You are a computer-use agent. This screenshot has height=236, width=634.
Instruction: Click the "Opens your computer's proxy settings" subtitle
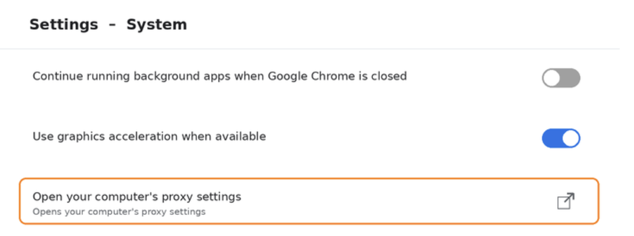(x=119, y=212)
